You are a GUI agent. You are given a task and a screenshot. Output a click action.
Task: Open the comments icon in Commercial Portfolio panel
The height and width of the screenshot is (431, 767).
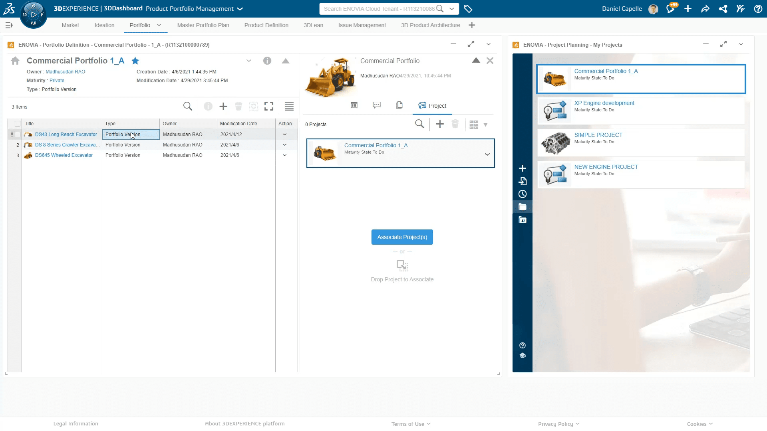coord(376,105)
